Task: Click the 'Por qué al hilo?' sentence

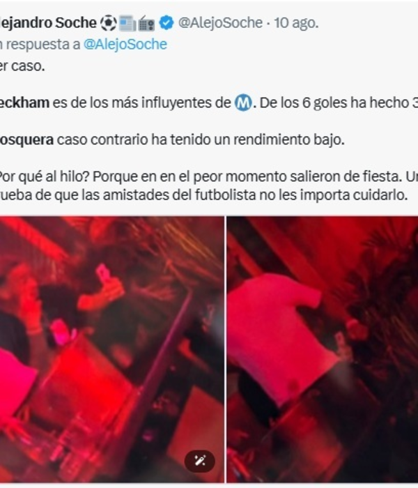Action: point(45,176)
